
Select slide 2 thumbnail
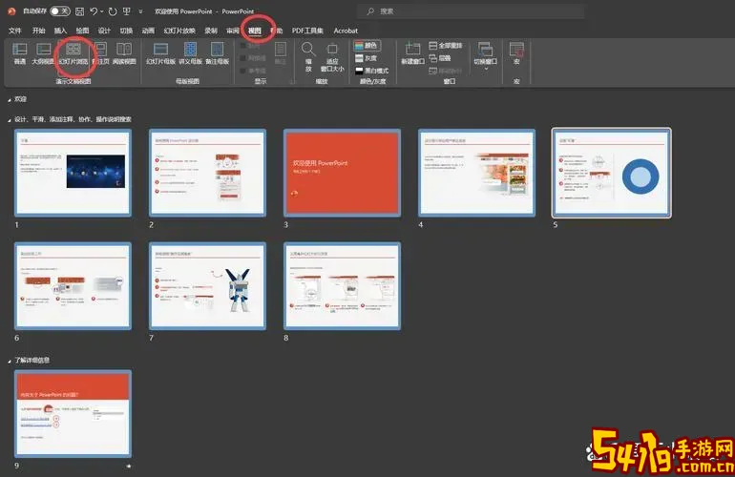[x=208, y=173]
